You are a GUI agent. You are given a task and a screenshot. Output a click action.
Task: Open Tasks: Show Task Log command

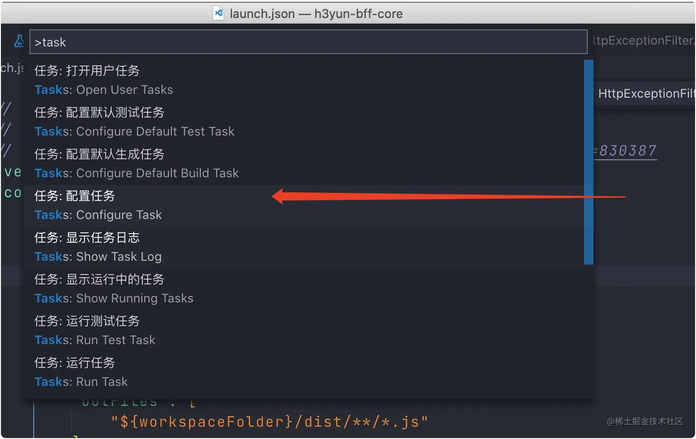point(304,247)
